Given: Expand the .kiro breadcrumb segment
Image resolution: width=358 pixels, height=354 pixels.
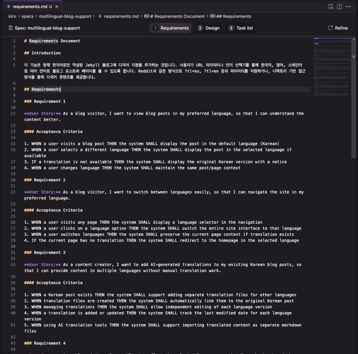Looking at the screenshot, I should tap(12, 16).
